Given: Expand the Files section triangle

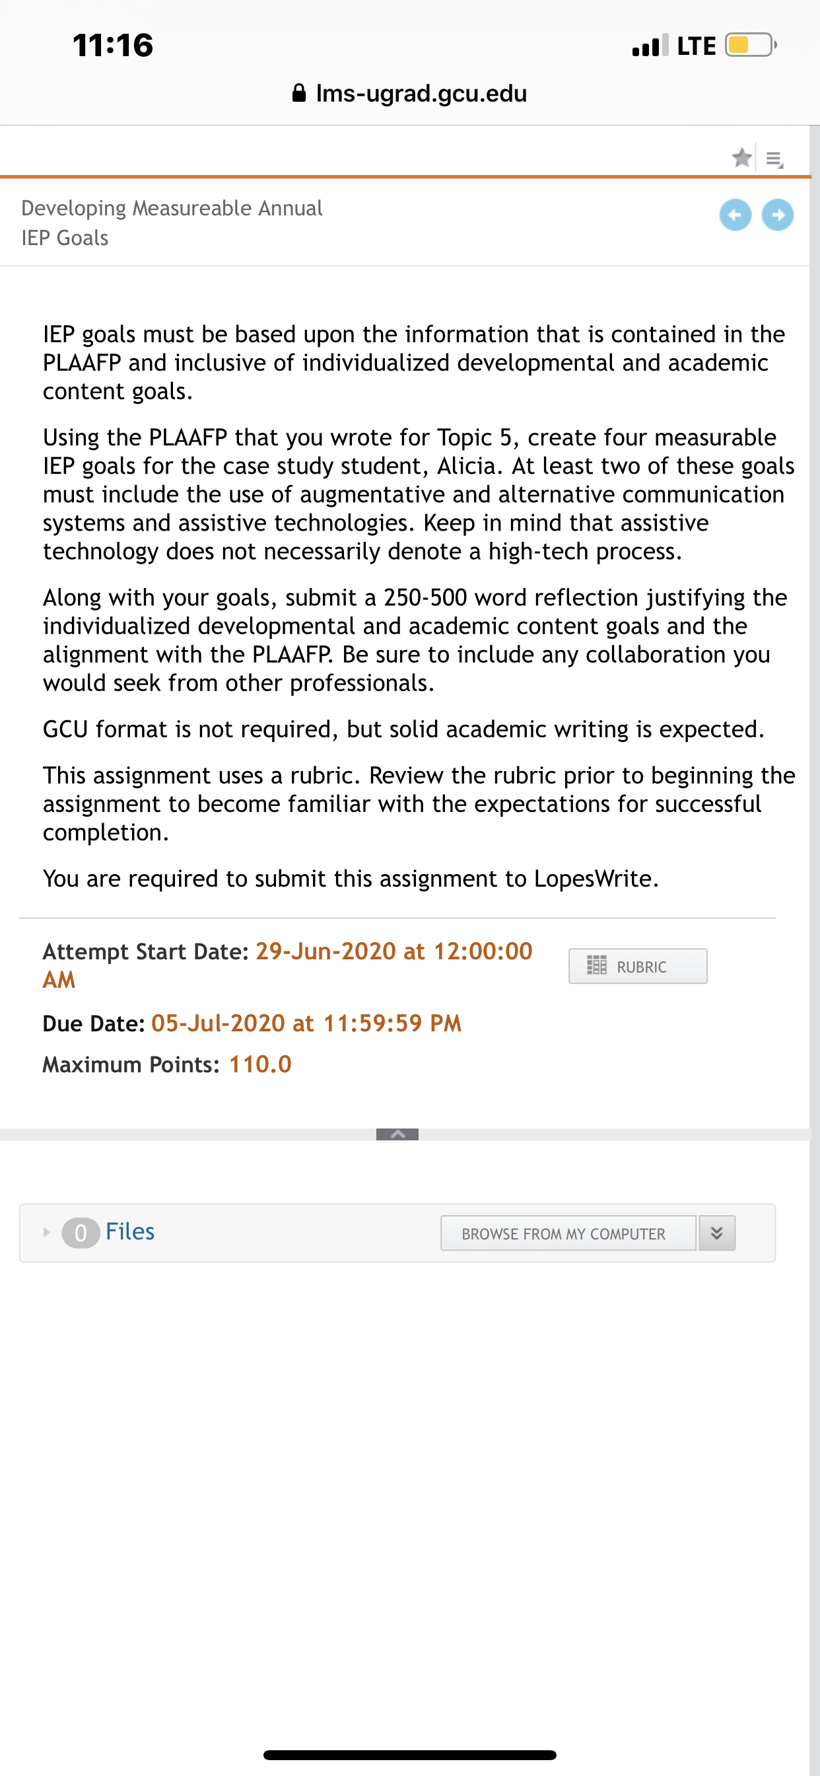Looking at the screenshot, I should [x=46, y=1232].
